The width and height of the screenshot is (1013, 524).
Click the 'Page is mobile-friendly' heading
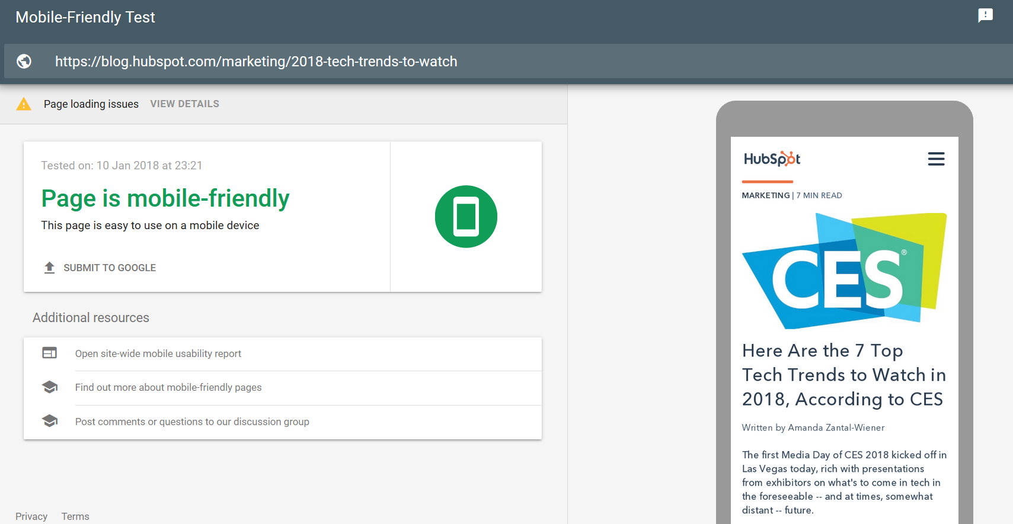click(x=165, y=198)
